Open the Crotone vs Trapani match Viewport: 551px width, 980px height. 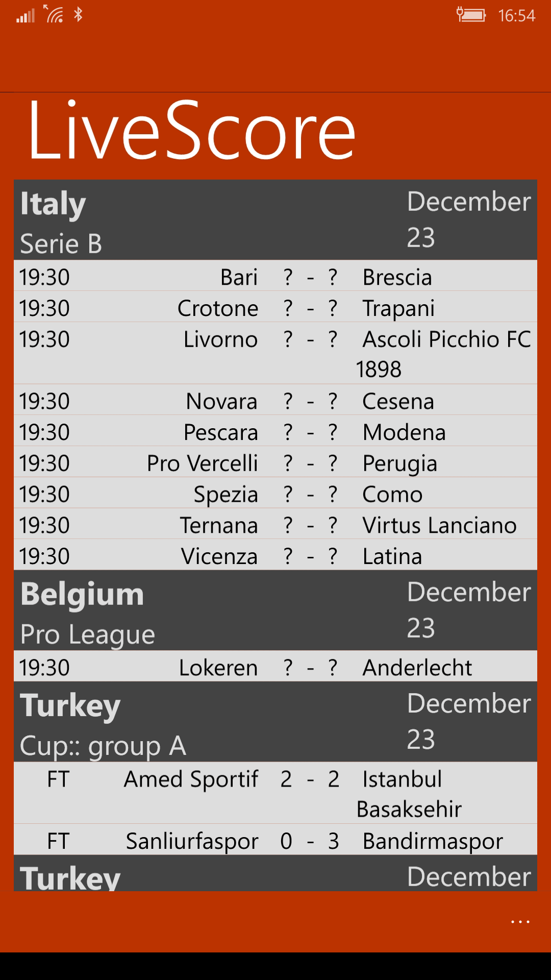tap(275, 308)
